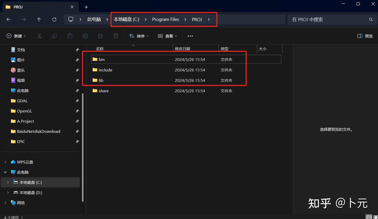Expand chevron after Program Files breadcrumb

185,19
